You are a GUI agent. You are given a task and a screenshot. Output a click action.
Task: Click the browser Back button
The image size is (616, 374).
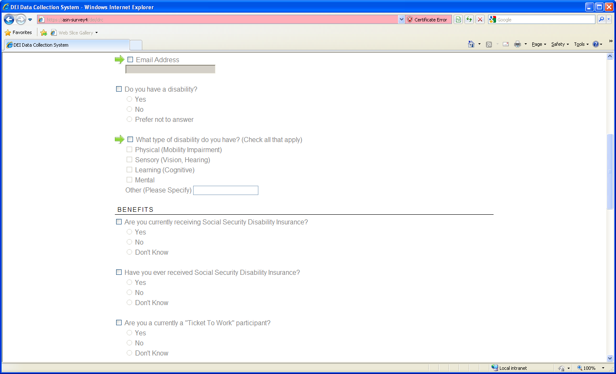9,19
